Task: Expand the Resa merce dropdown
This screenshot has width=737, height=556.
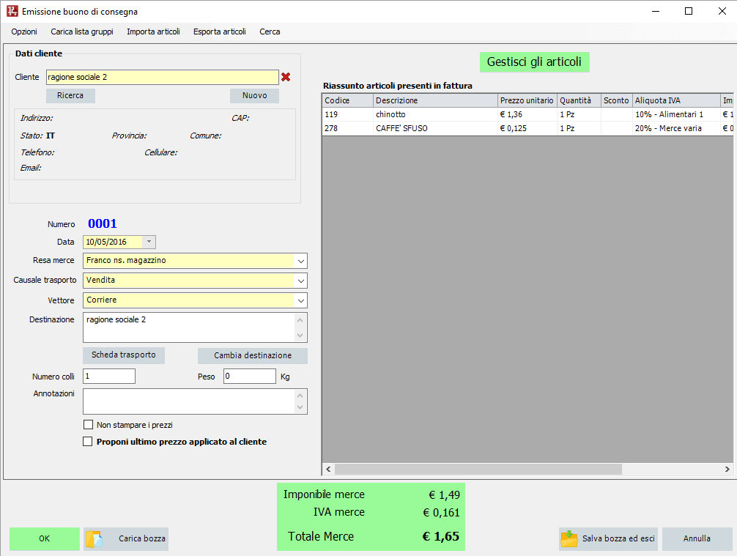Action: [x=300, y=261]
